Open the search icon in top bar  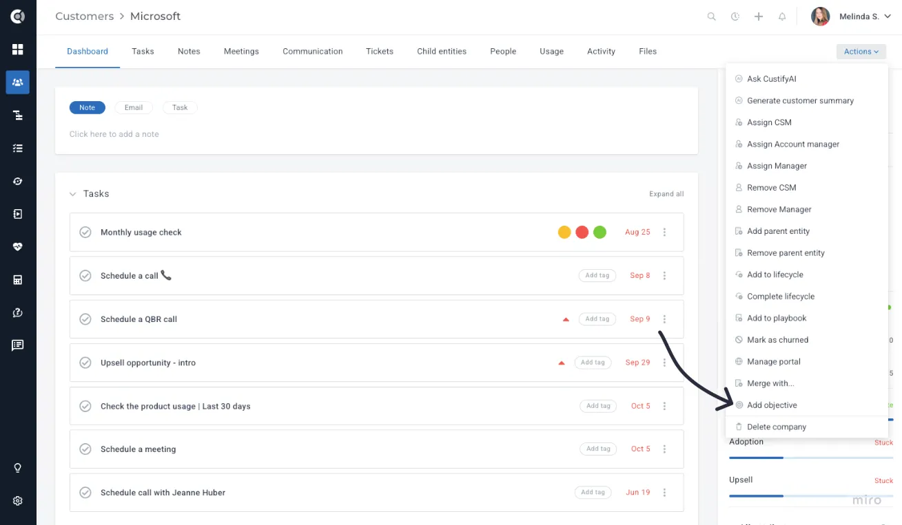coord(712,17)
